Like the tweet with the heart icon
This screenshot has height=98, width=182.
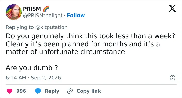pyautogui.click(x=10, y=91)
